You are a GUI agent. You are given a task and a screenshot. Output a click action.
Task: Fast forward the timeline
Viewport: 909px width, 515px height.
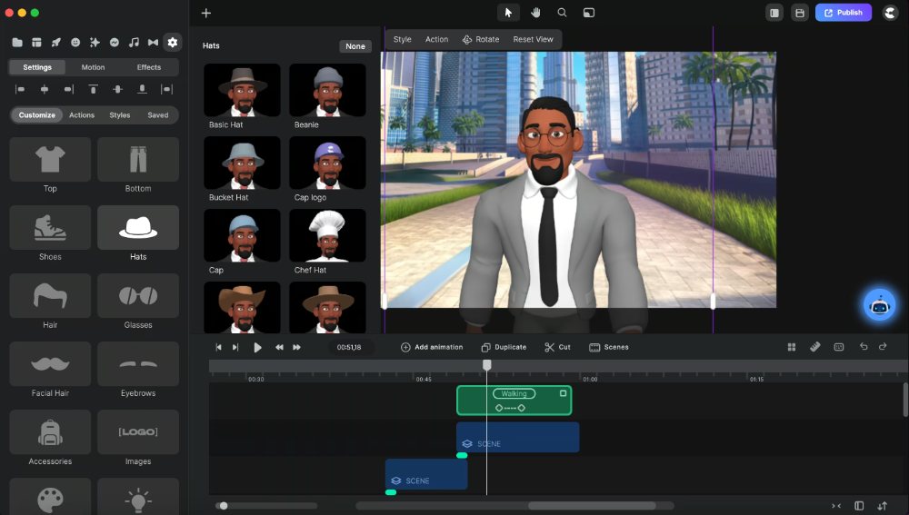297,347
